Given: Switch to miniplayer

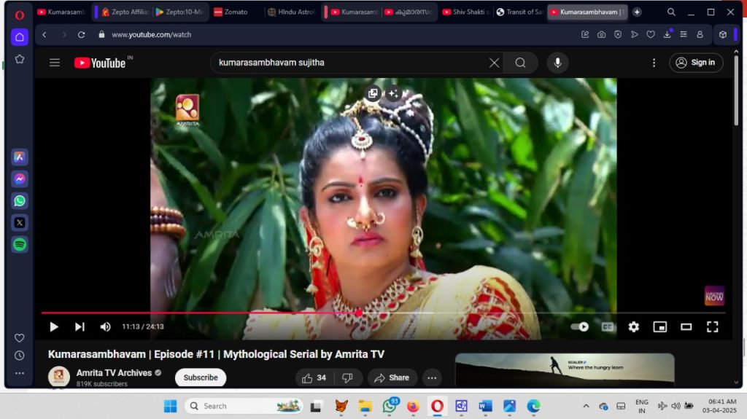Looking at the screenshot, I should 659,326.
